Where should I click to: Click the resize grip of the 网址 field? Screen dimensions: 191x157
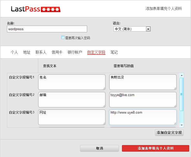[104, 123]
